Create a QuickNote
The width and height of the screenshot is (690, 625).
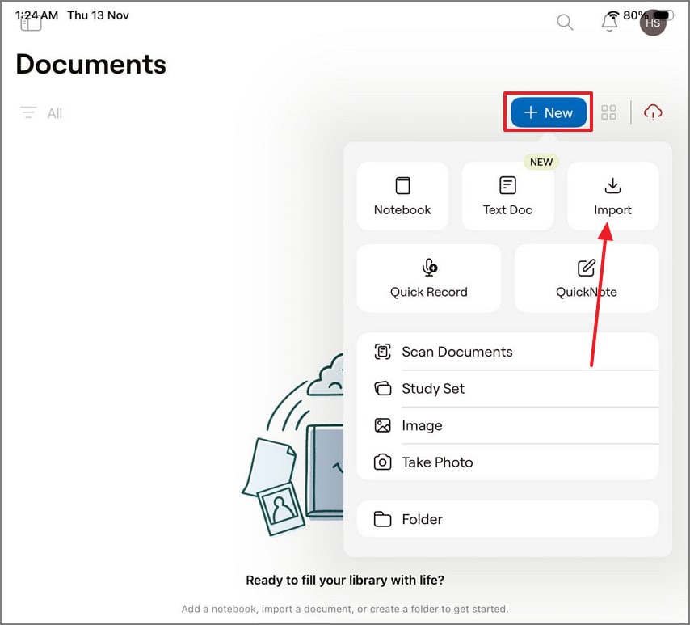(586, 278)
